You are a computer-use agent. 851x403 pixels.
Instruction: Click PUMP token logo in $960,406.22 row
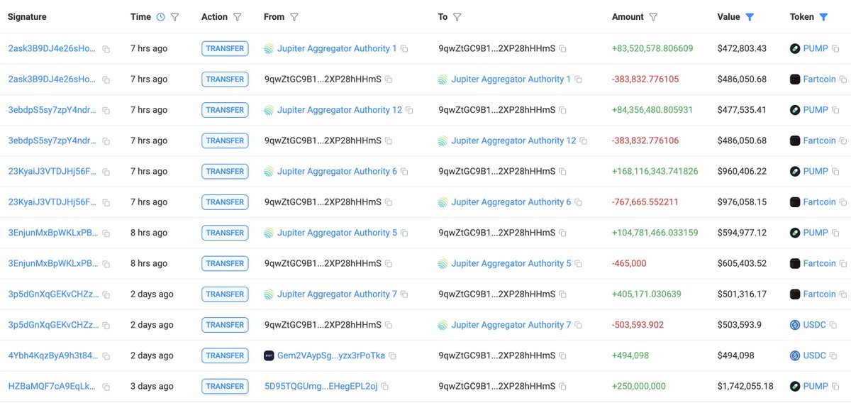click(795, 171)
